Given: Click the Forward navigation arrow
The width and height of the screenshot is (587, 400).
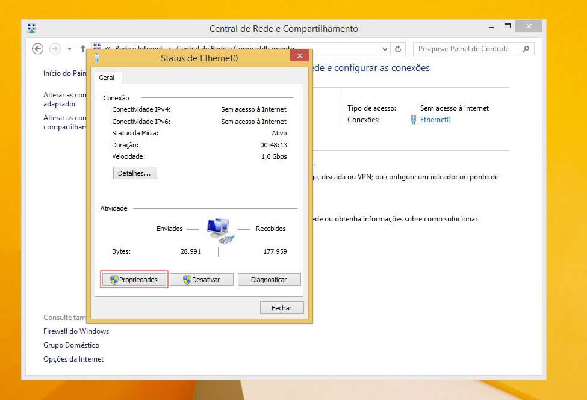Looking at the screenshot, I should (55, 49).
